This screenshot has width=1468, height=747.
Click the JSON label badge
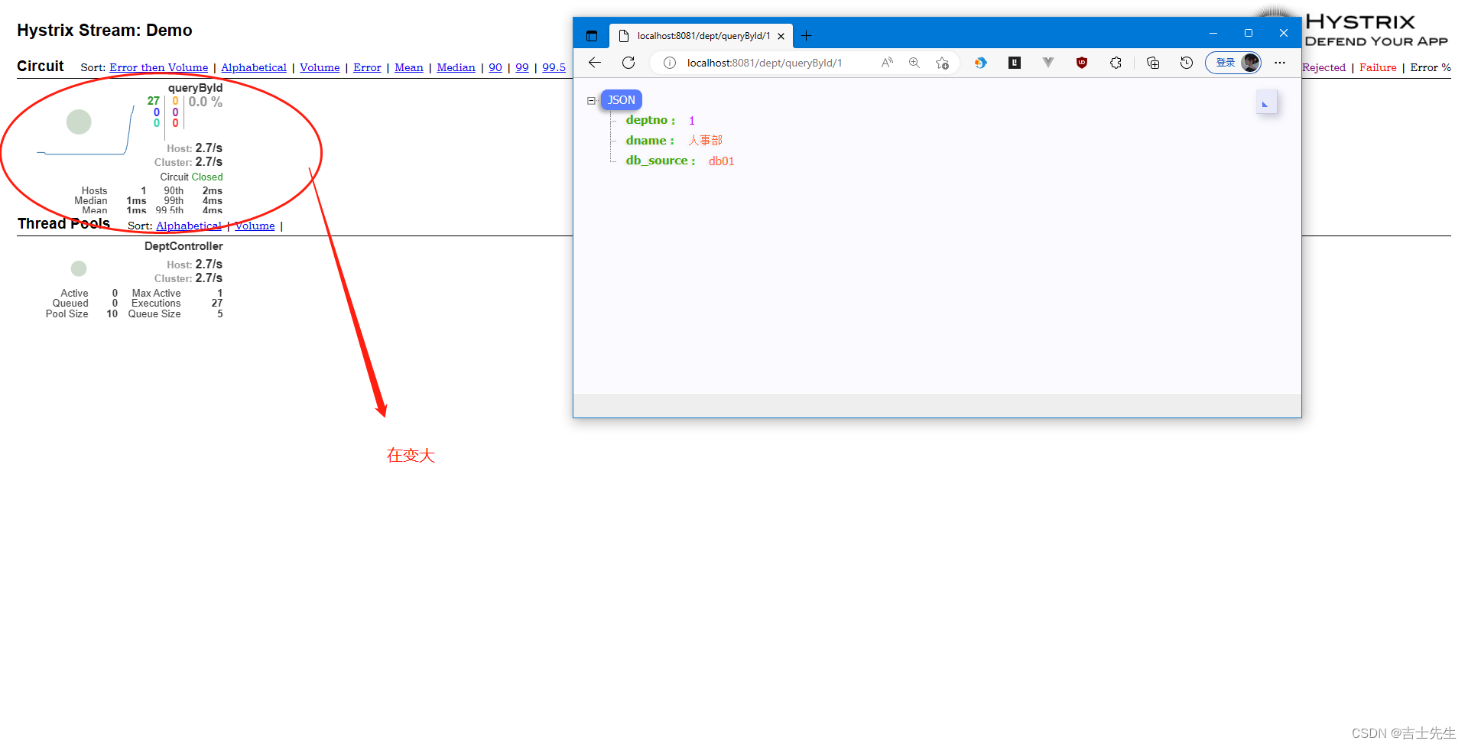(x=621, y=100)
